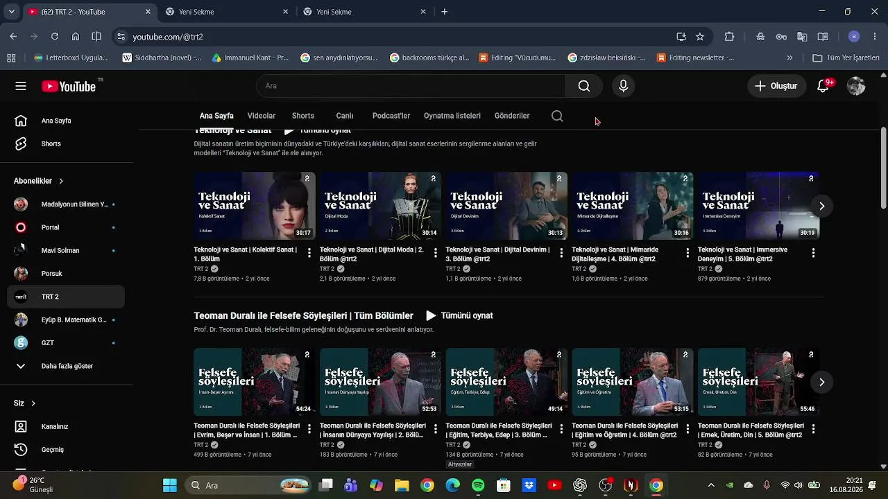
Task: Click the YouTube search magnifier button
Action: [584, 86]
